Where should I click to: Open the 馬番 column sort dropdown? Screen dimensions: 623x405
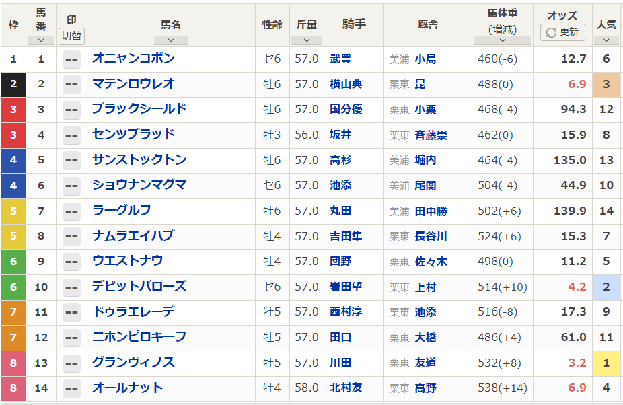point(41,40)
